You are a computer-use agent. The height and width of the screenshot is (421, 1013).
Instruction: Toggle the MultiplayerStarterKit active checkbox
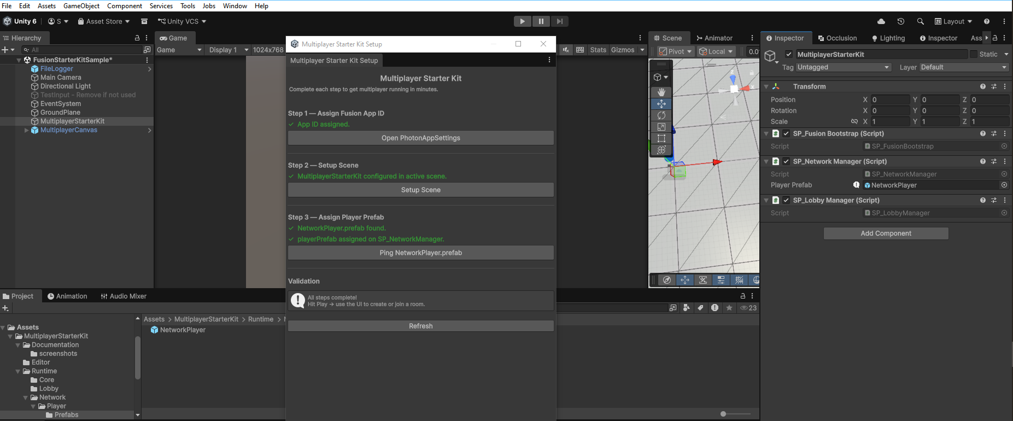(x=789, y=54)
